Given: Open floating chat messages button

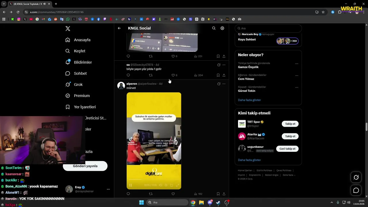Looking at the screenshot, I should [356, 190].
